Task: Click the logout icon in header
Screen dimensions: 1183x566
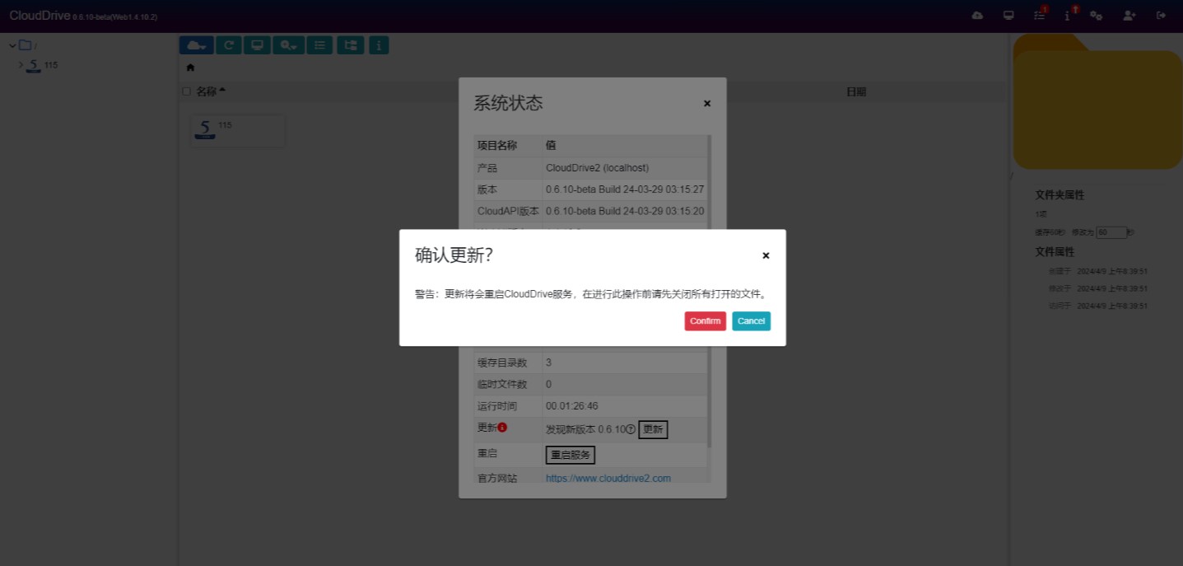Action: click(1161, 16)
